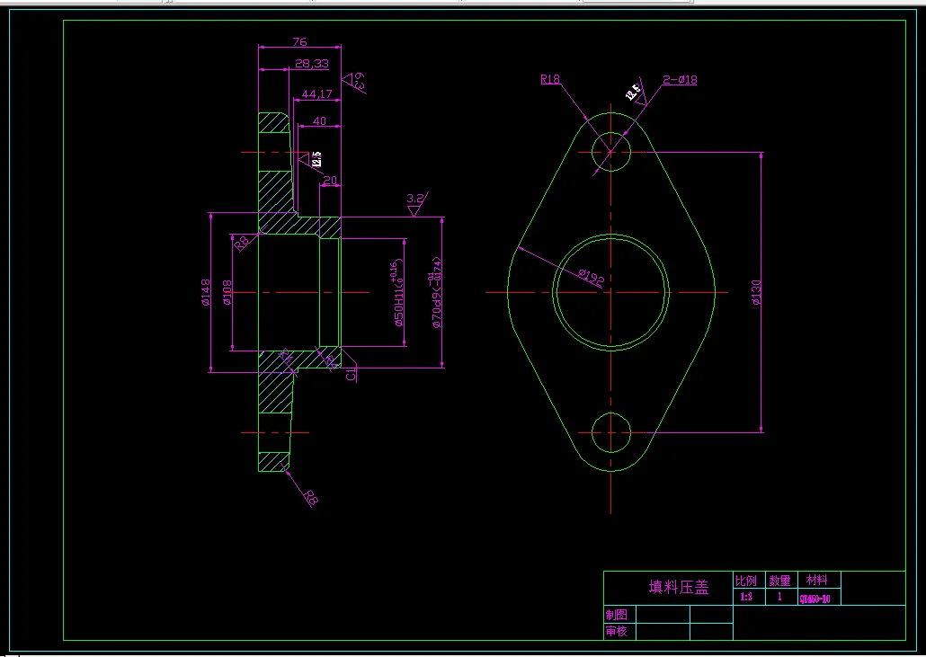Image resolution: width=926 pixels, height=657 pixels.
Task: Select the Ø130 hole spacing dimension
Action: click(756, 293)
